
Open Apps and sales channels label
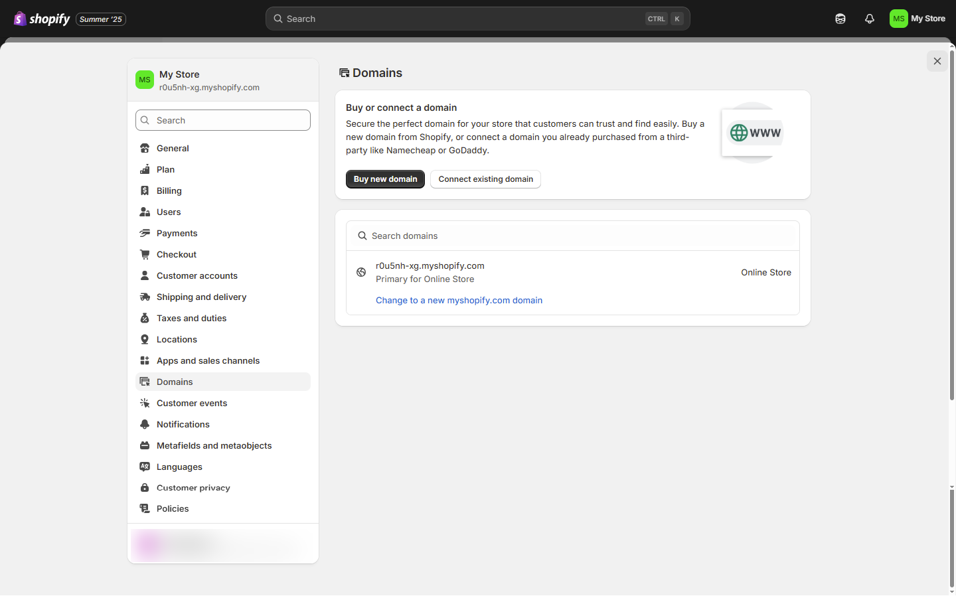point(208,360)
